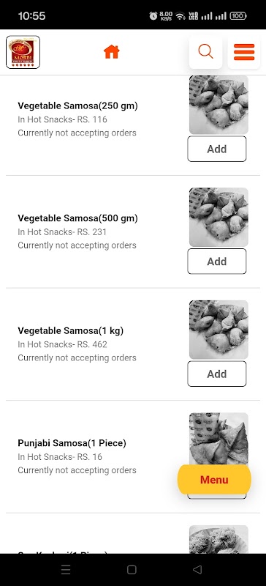This screenshot has height=586, width=266.
Task: Tap the Android home square icon
Action: coord(132,569)
